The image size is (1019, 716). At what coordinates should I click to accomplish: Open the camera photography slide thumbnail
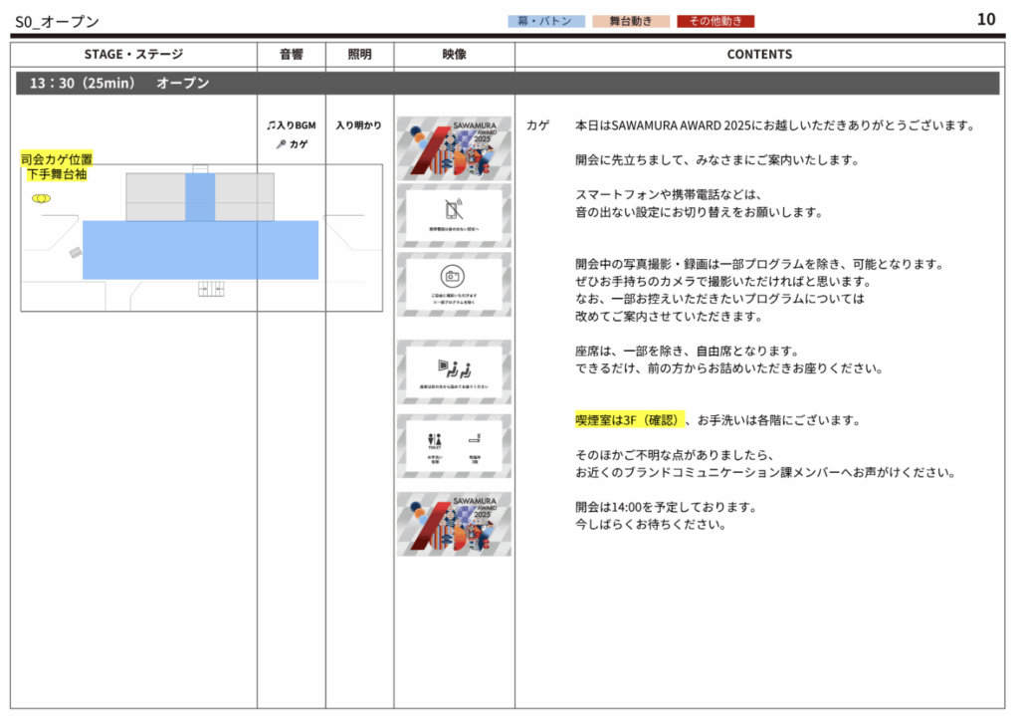(x=454, y=284)
